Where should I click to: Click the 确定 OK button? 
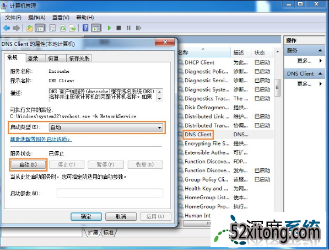(x=86, y=216)
